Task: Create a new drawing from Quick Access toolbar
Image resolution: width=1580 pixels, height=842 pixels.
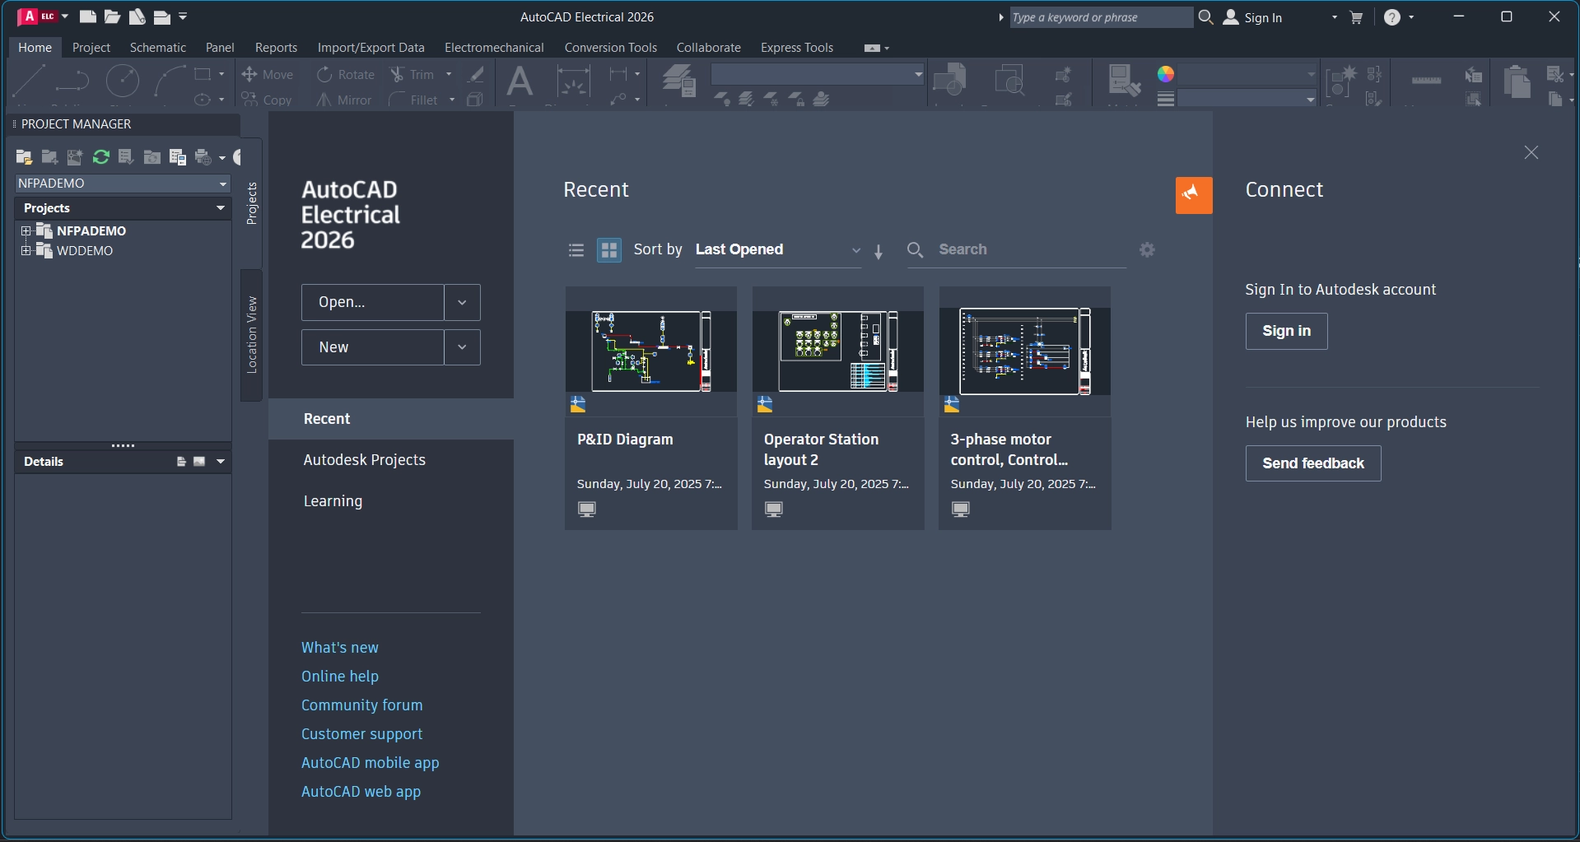Action: [x=87, y=16]
